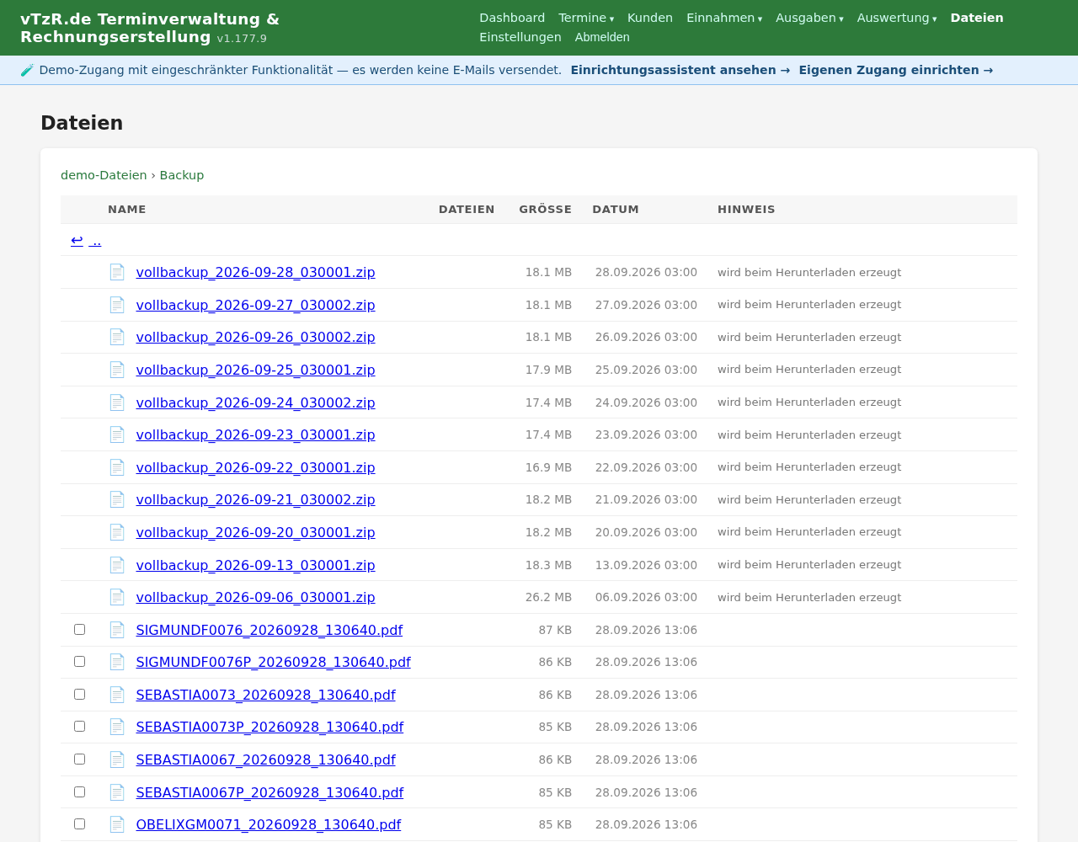Click the file icon beside vollbackup_2026-09-06_030001.zip
This screenshot has height=842, width=1078.
pos(117,597)
